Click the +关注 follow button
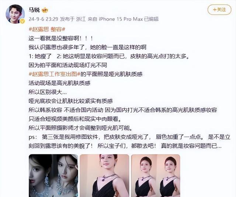This screenshot has width=236, height=197. [219, 10]
